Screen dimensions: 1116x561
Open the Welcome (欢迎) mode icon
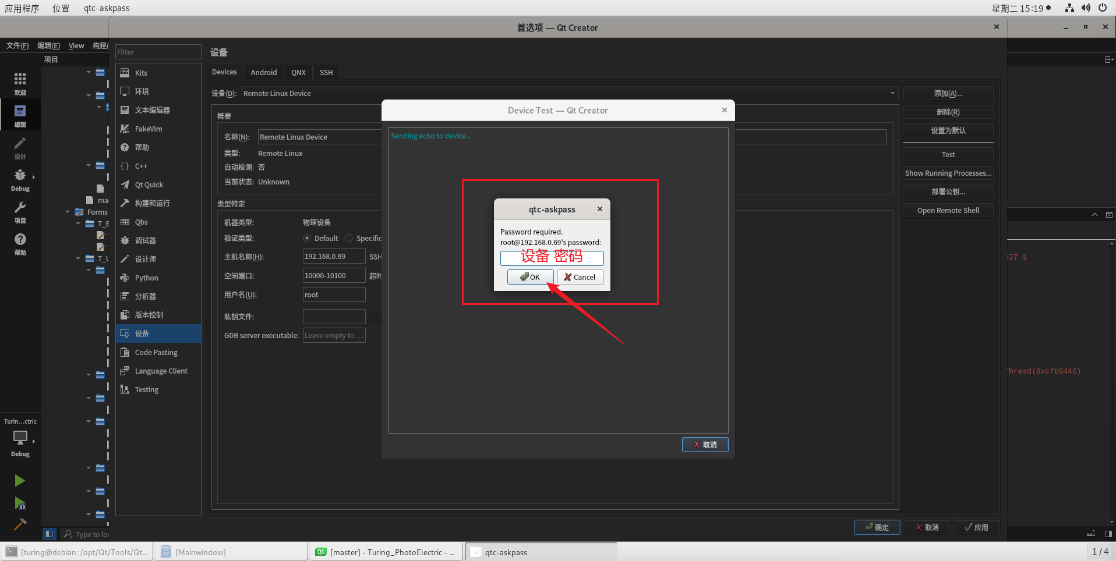20,84
